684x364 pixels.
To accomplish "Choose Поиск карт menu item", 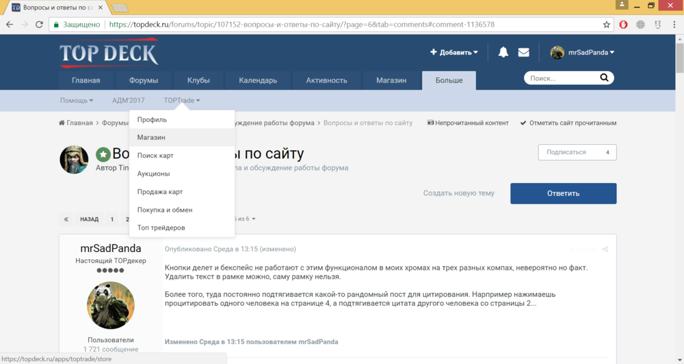I will (182, 156).
